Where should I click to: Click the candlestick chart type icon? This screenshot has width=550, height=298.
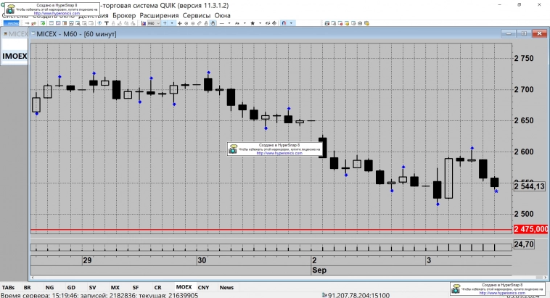[x=144, y=23]
